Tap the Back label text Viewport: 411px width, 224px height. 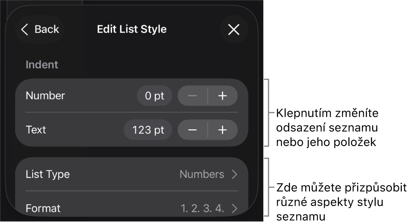pyautogui.click(x=47, y=29)
